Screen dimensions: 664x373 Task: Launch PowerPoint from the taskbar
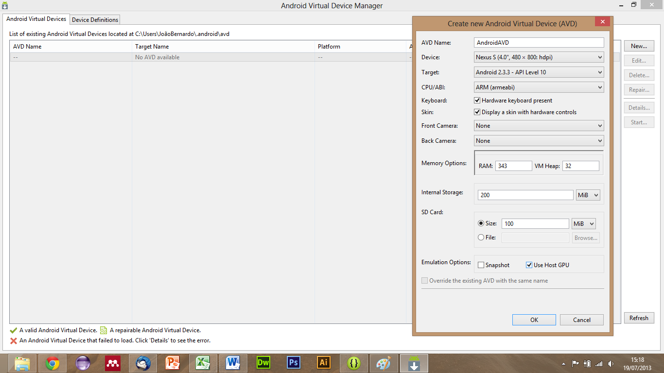coord(173,363)
